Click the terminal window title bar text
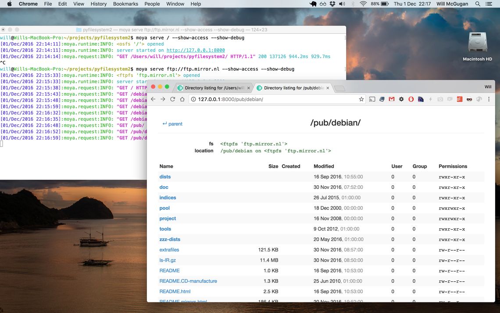Screen dimensions: 500x313 (x=175, y=30)
